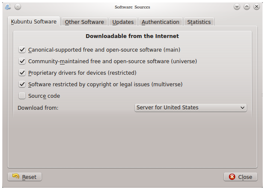265x190 pixels.
Task: Click the Close button at bottom right
Action: tap(241, 177)
